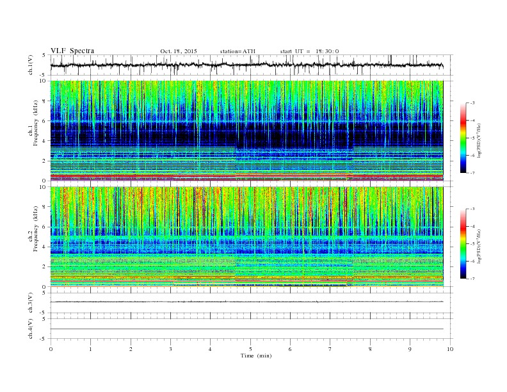Click the time axis tick label '10'

(450, 349)
